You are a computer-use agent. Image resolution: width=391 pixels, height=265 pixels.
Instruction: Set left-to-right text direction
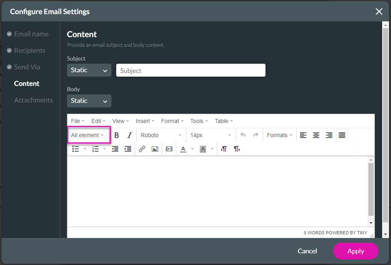click(224, 149)
